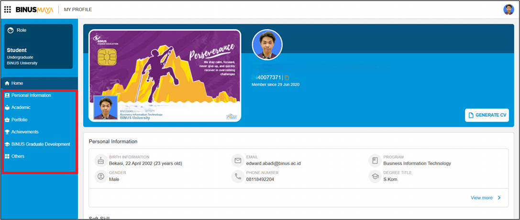The image size is (520, 220).
Task: Click the small photo on student card
Action: point(106,107)
